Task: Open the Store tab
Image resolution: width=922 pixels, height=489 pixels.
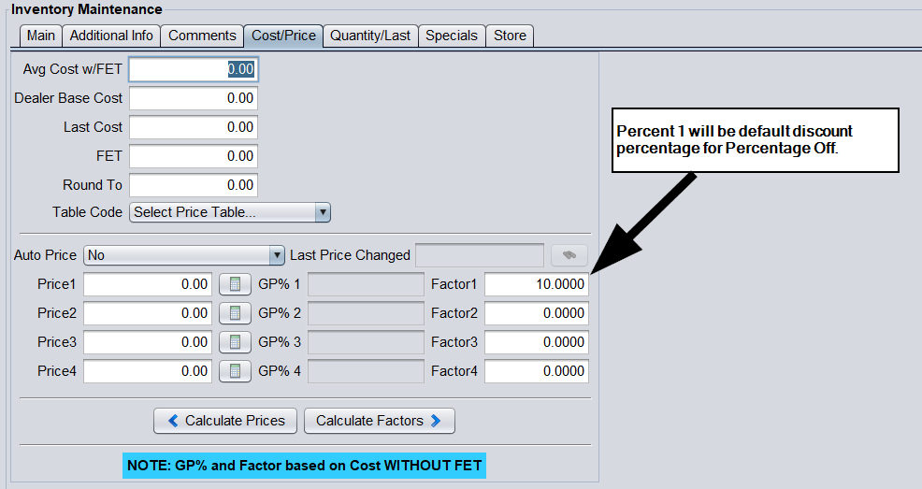Action: tap(510, 36)
